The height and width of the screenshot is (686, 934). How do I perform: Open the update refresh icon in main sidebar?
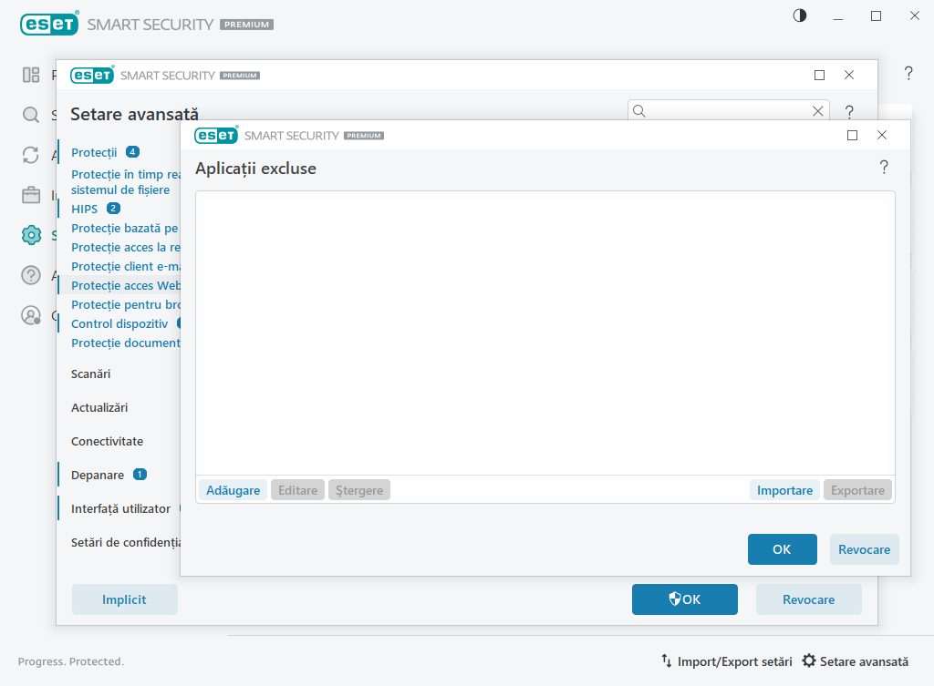31,155
